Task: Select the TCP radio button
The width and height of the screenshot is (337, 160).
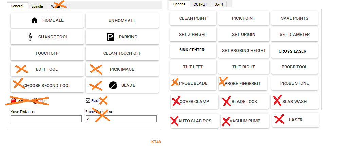Action: tap(35, 101)
